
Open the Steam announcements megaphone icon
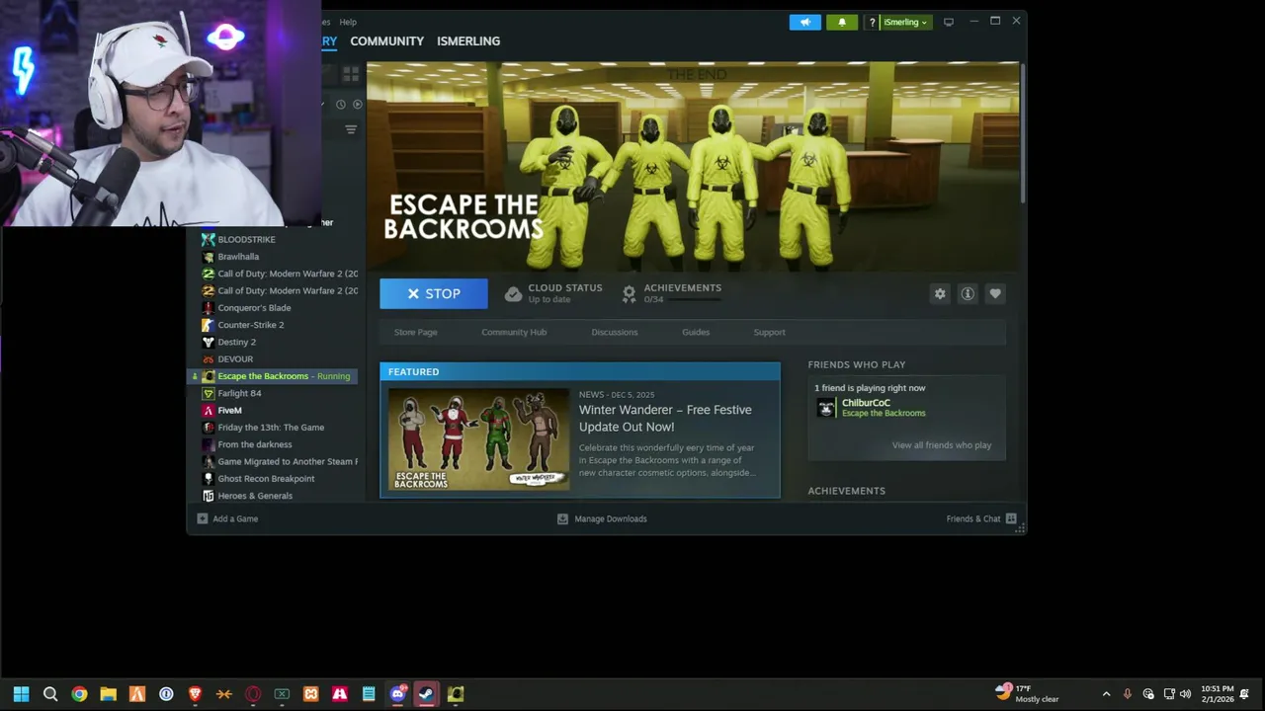point(804,22)
